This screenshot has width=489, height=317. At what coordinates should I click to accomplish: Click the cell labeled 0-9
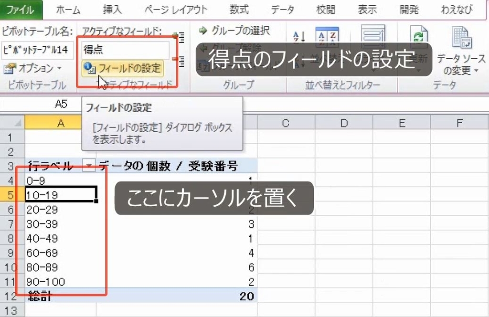[61, 180]
